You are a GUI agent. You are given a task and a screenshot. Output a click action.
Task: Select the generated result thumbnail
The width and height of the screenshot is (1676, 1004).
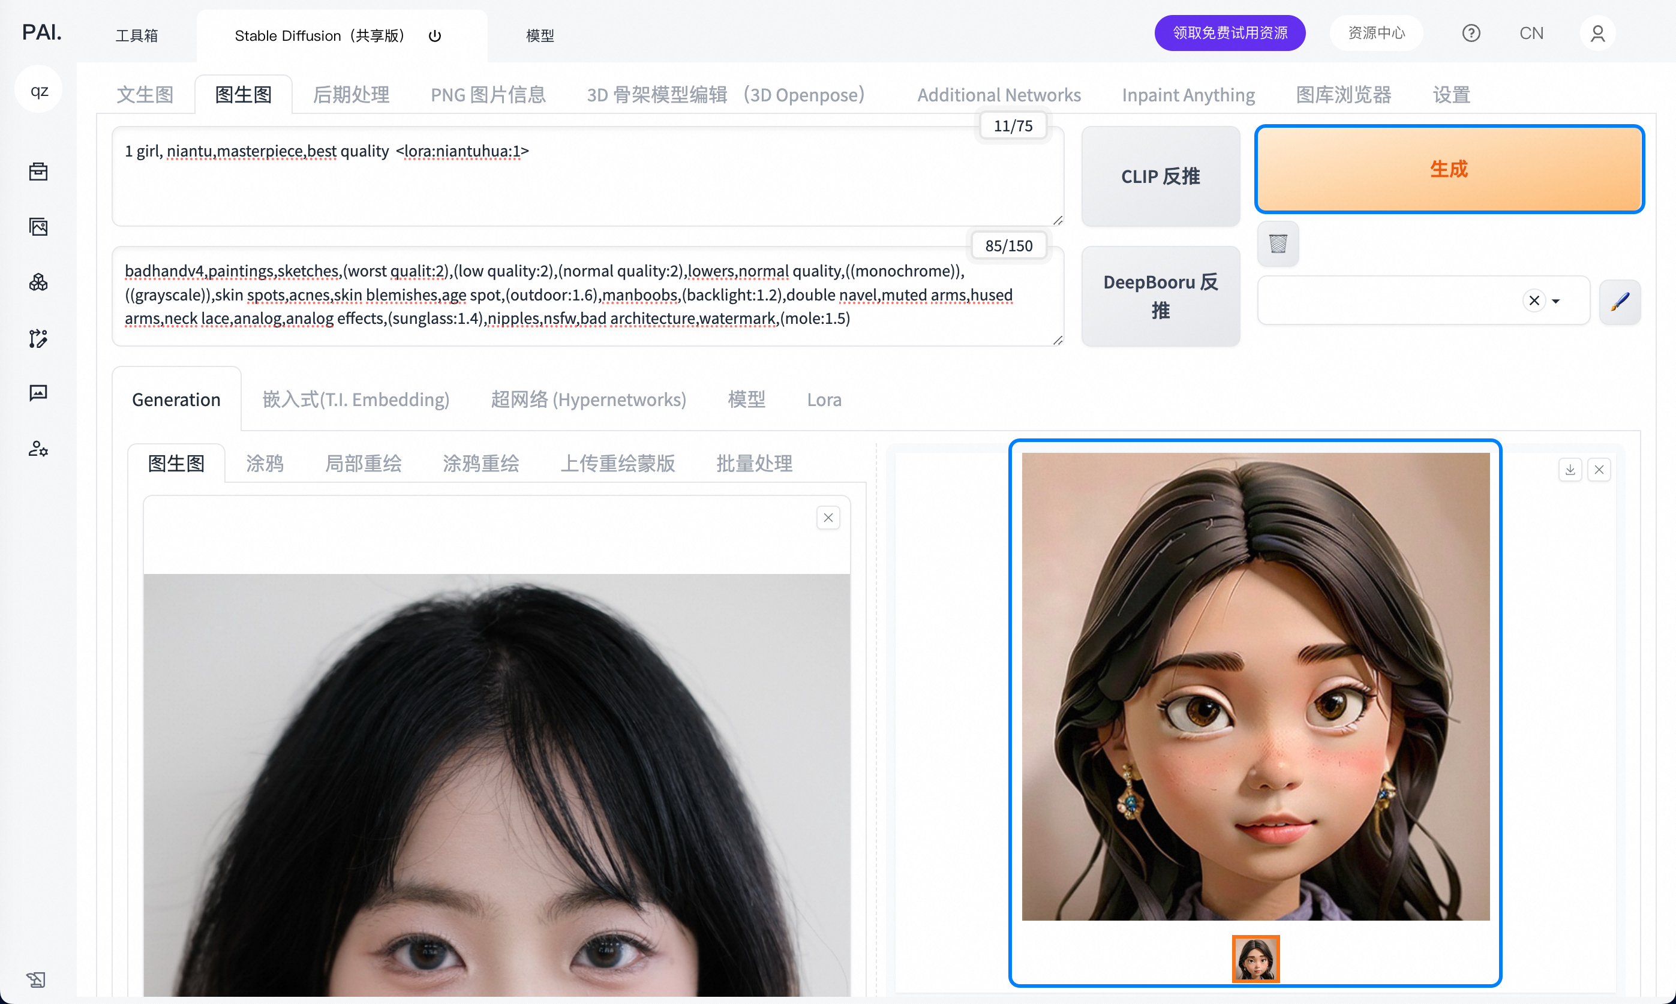(x=1255, y=958)
